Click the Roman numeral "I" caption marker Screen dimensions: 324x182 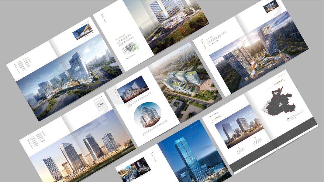(239, 148)
